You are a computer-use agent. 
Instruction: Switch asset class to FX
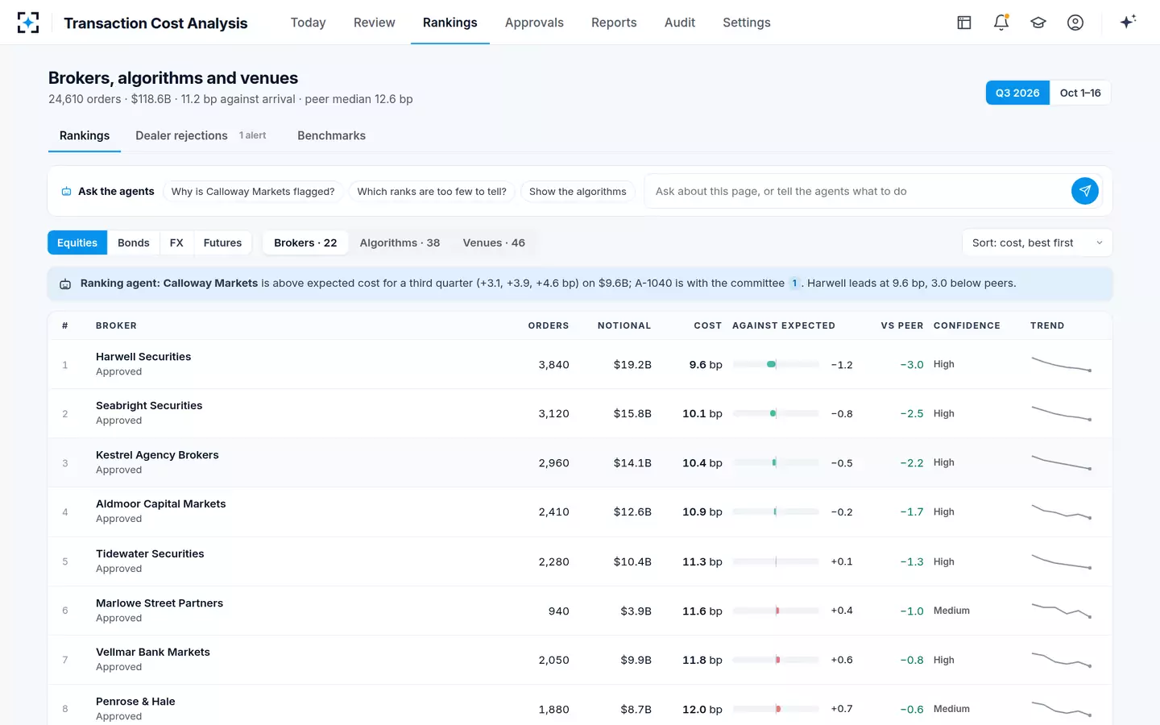[x=176, y=242]
